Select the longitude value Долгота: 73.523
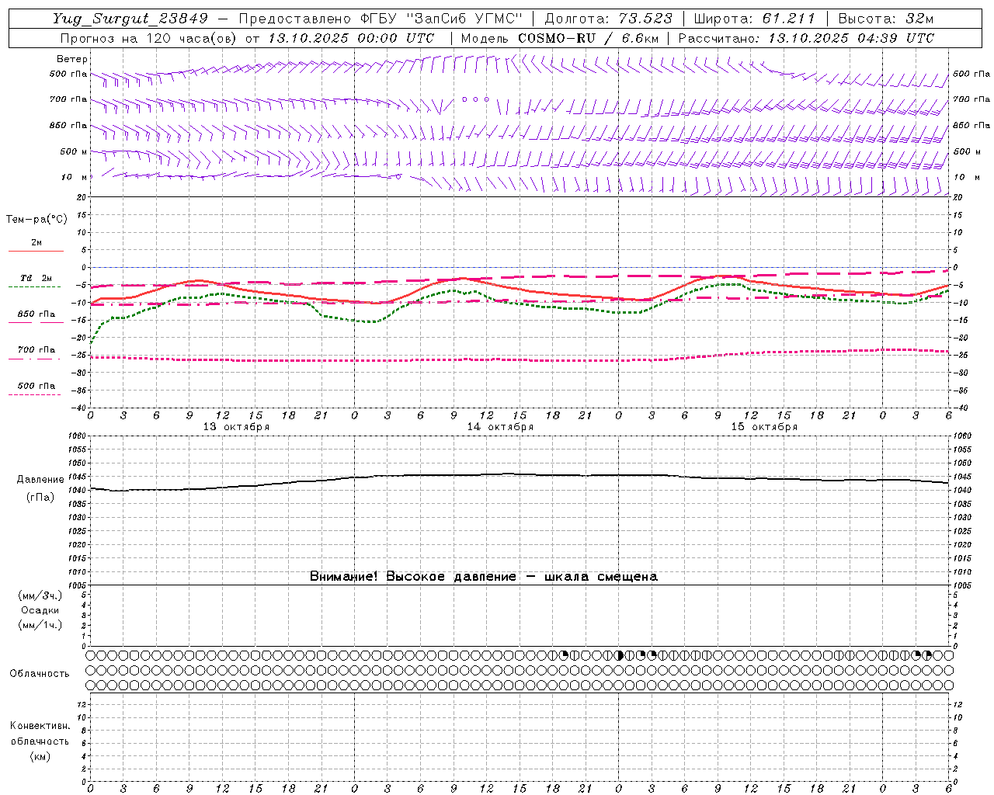This screenshot has height=795, width=994. coord(607,19)
